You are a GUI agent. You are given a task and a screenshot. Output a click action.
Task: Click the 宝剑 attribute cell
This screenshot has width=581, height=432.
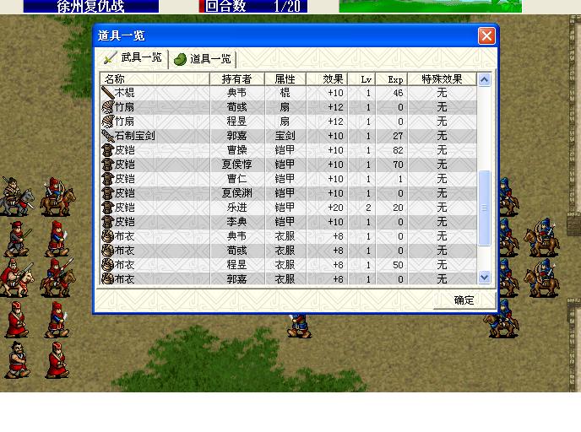click(285, 136)
